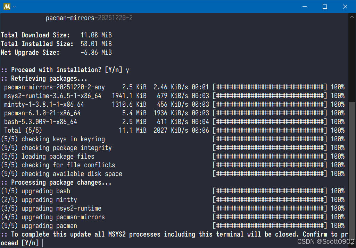
Task: Click the '11.08 MiB' download size value
Action: [x=96, y=35]
